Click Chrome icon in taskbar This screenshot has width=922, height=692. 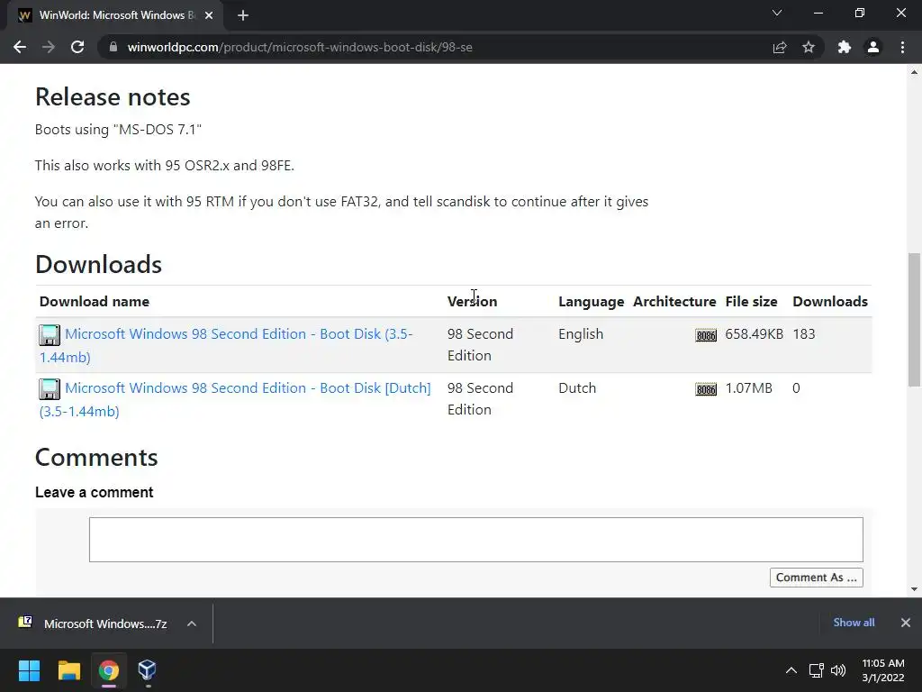[108, 670]
